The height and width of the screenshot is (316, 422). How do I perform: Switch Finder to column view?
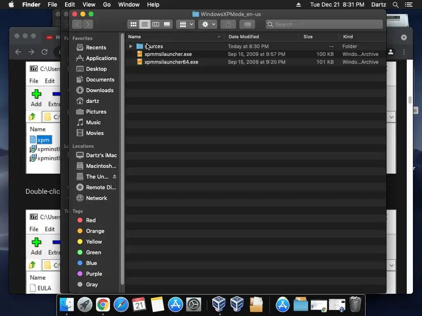pyautogui.click(x=155, y=24)
